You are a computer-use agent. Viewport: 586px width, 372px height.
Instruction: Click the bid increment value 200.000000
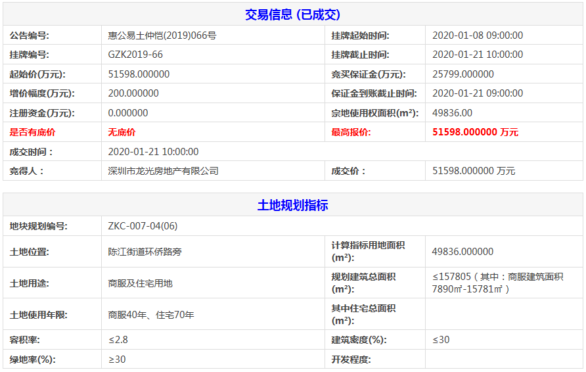133,93
